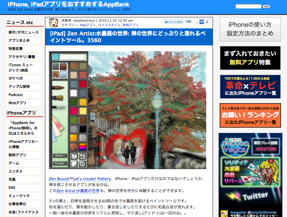Open the Zen Artist:水墨画の世界 text link
This screenshot has width=287, height=217.
[x=78, y=191]
